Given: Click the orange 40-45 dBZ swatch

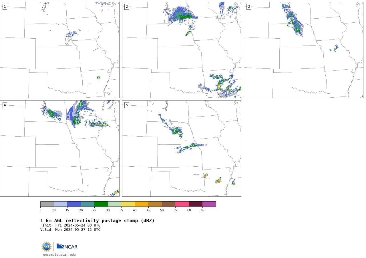Looking at the screenshot, I should 142,204.
